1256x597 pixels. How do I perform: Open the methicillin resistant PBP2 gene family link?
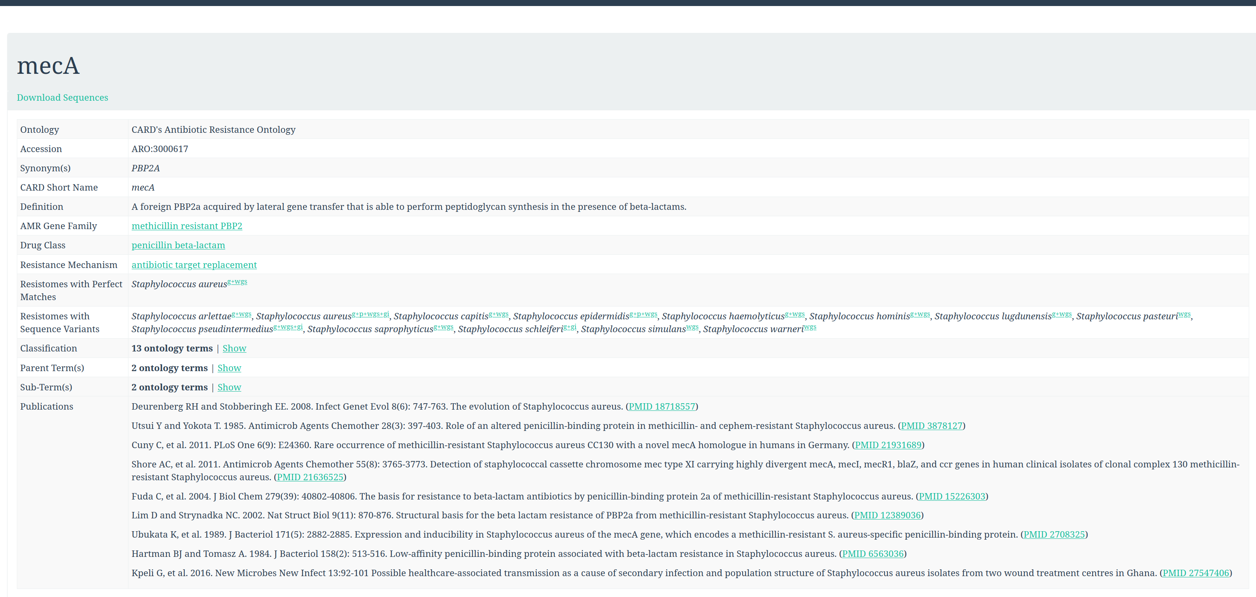(x=187, y=226)
